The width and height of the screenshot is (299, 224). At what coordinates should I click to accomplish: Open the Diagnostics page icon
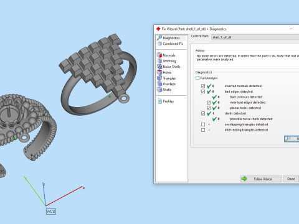point(159,38)
